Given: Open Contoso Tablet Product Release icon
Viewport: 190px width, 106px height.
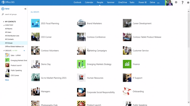Looking at the screenshot, I should 127,37.
